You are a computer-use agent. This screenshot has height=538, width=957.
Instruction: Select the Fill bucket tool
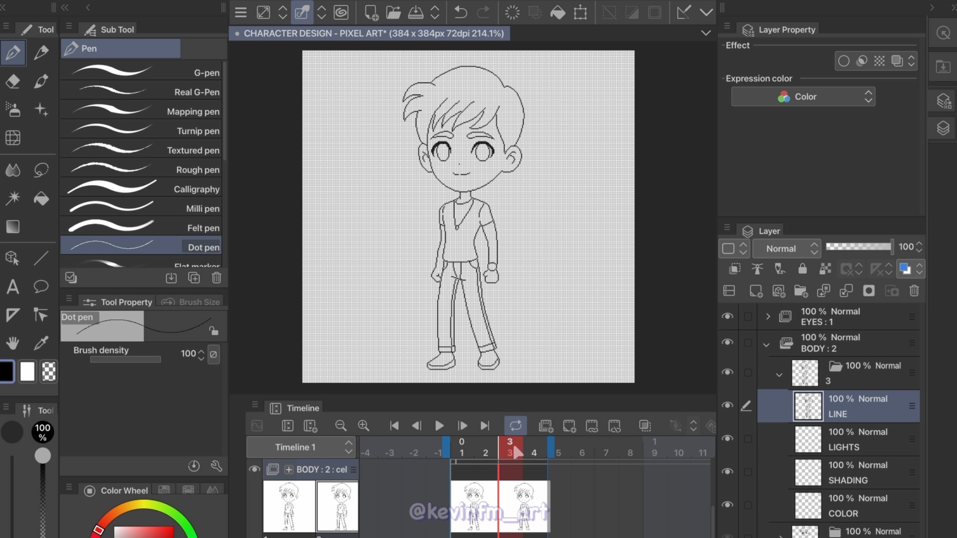(41, 199)
